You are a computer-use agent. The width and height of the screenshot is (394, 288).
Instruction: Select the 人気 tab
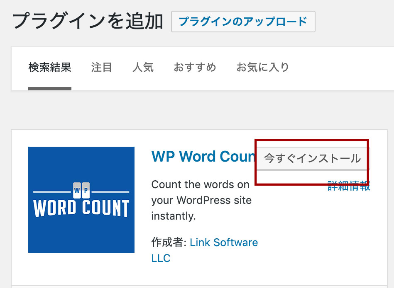[143, 67]
